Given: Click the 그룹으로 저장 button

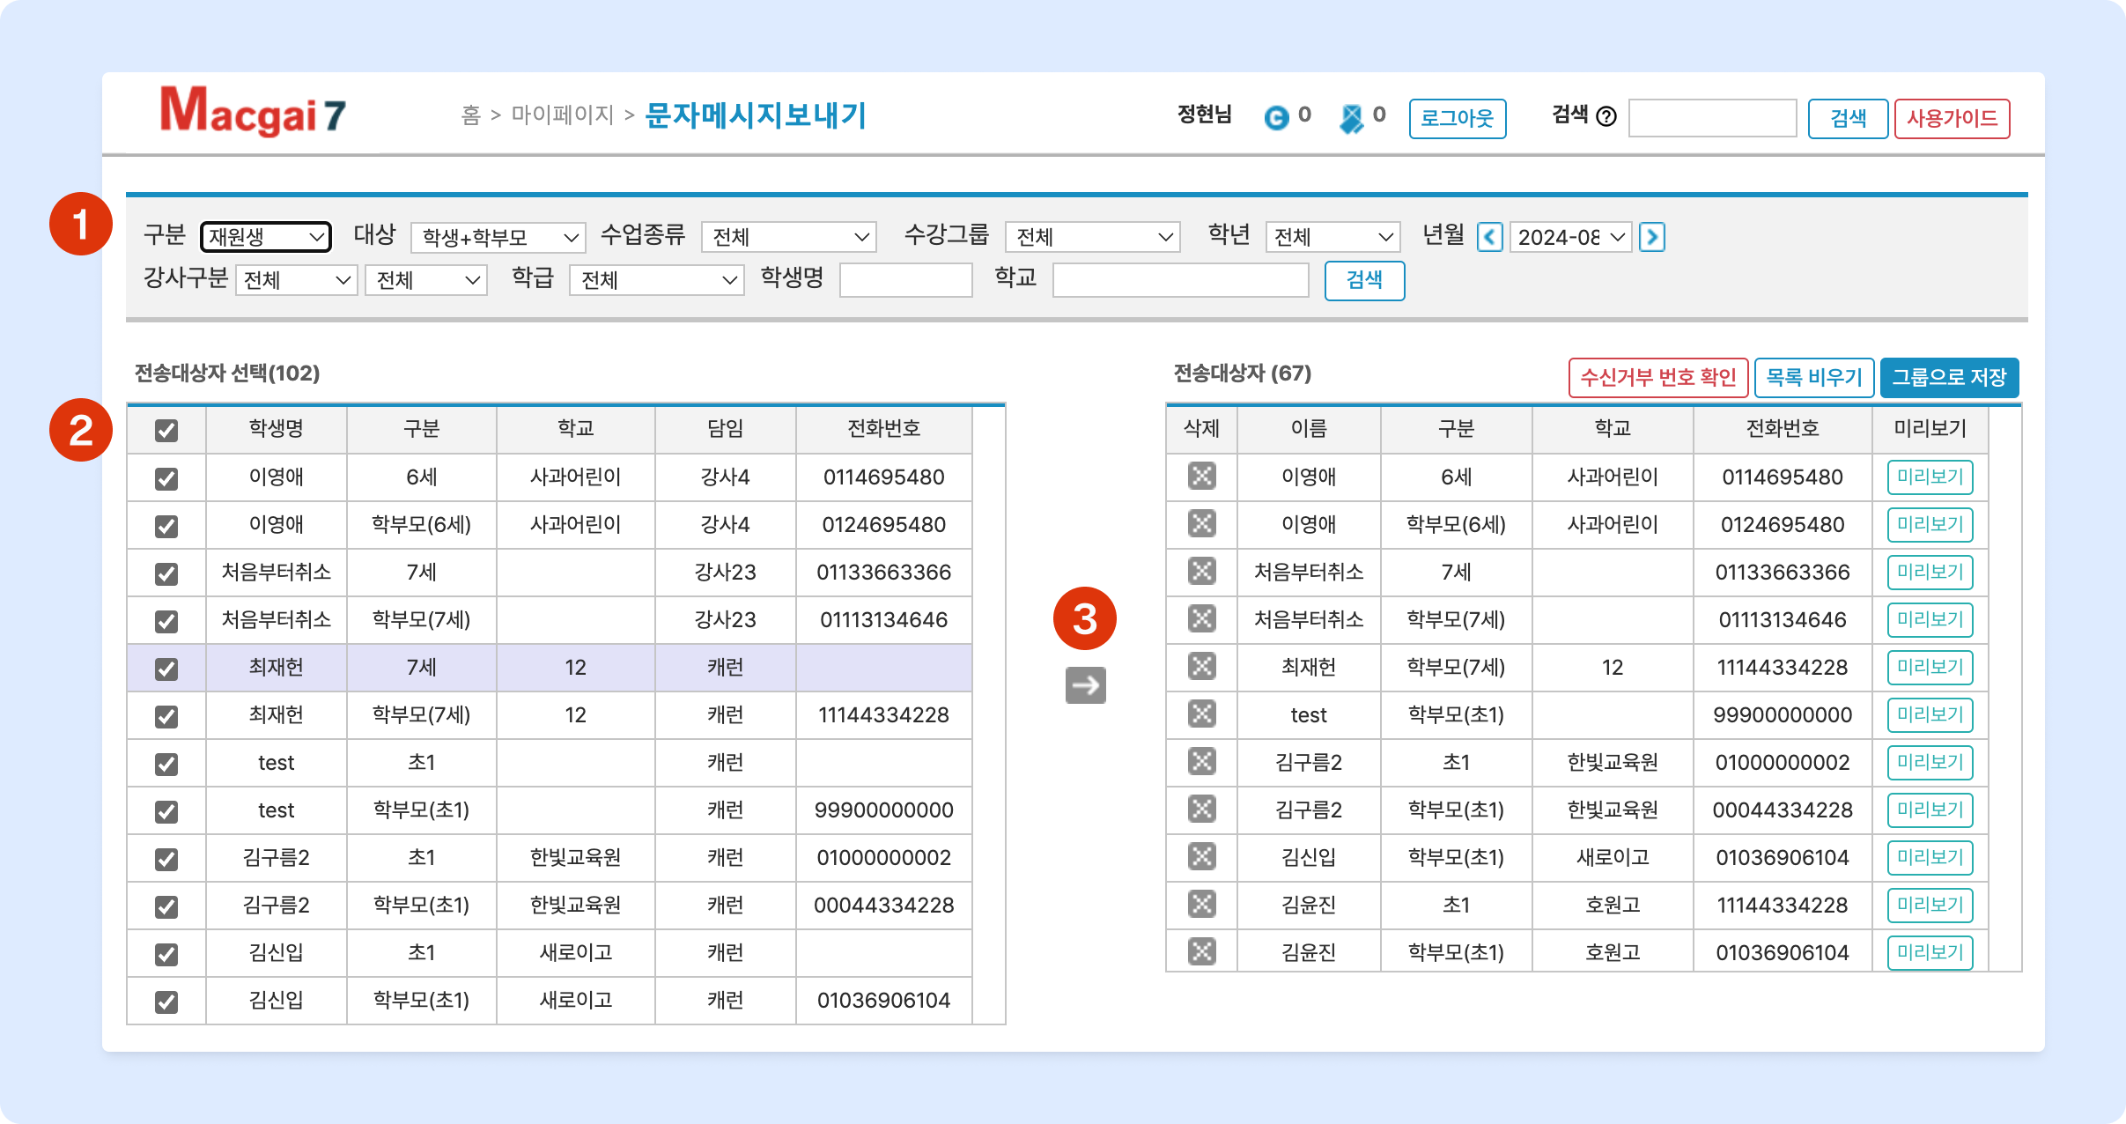Looking at the screenshot, I should click(x=1948, y=378).
